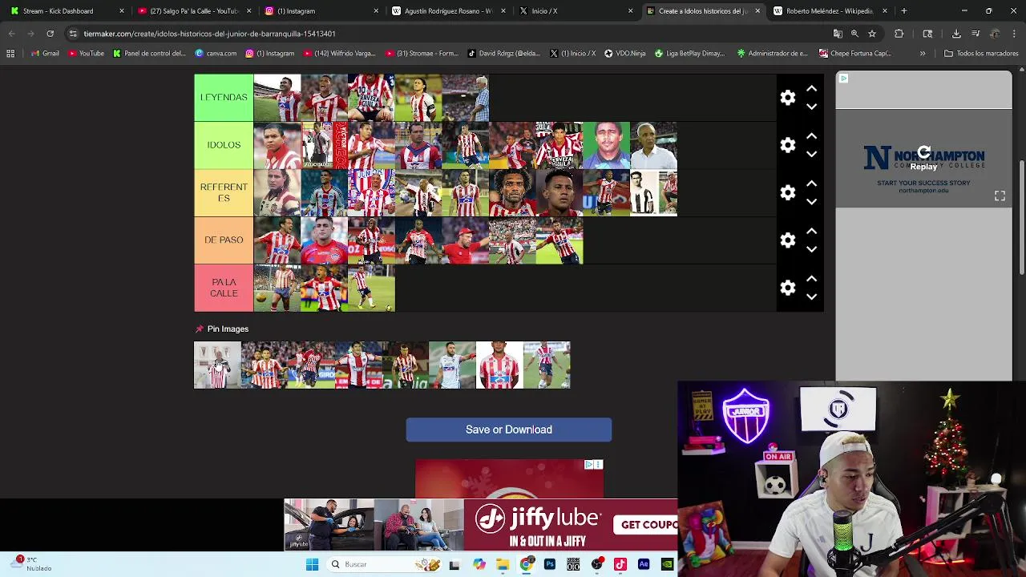Open Photoshop from taskbar
The height and width of the screenshot is (577, 1026).
(550, 564)
